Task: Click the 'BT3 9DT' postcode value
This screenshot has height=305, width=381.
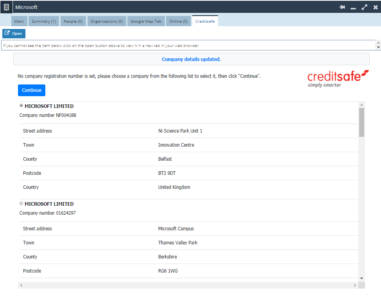Action: click(167, 173)
